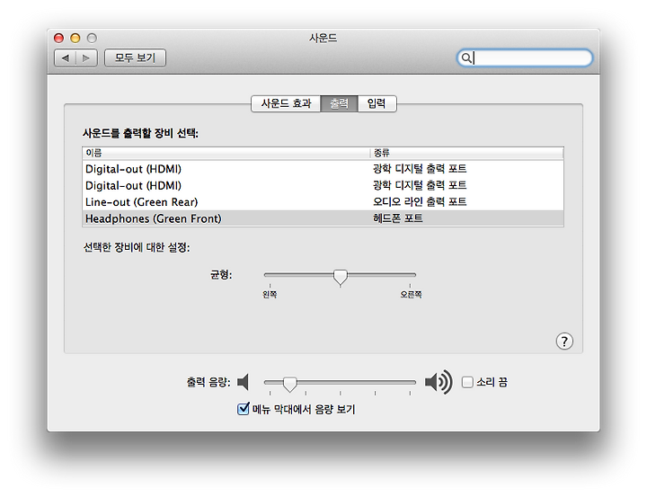Image resolution: width=647 pixels, height=497 pixels.
Task: Sort devices by 종류 column header
Action: coord(467,153)
